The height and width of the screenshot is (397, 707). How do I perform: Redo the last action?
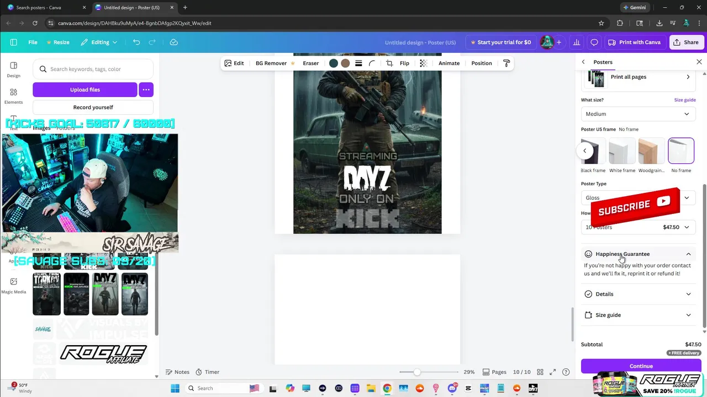152,42
